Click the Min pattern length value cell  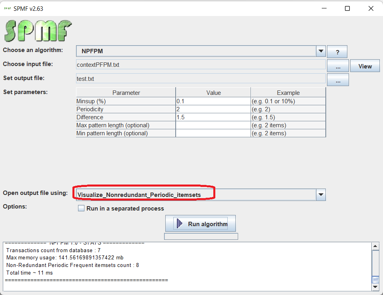[x=213, y=133]
